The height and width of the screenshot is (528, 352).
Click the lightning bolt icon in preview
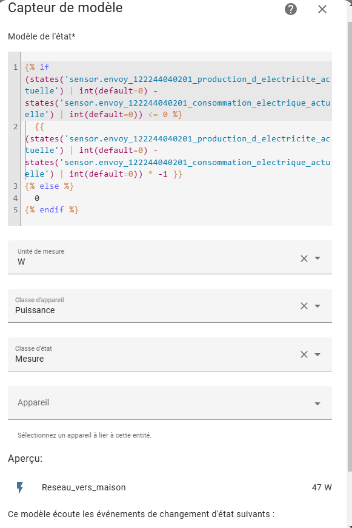20,487
